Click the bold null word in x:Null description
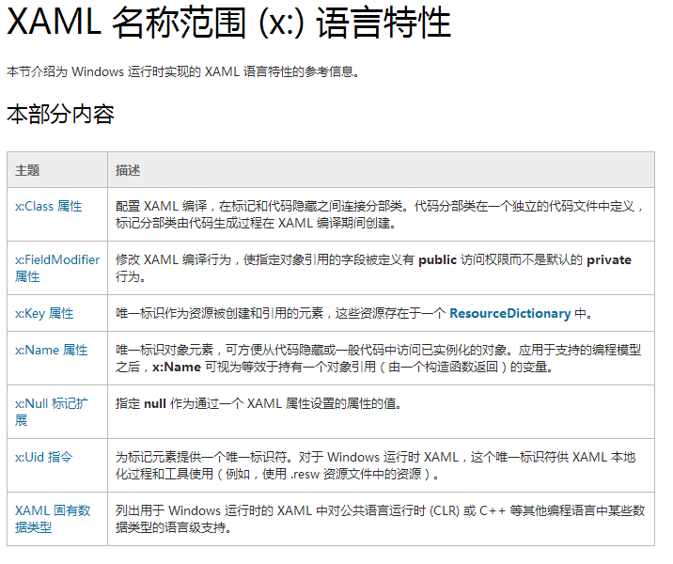Viewport: 673px width, 564px height. [154, 404]
